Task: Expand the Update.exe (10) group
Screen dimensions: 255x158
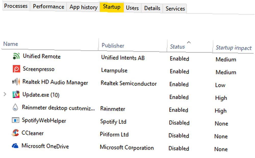Action: click(5, 94)
